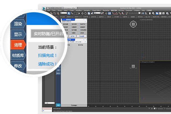The height and width of the screenshot is (114, 171).
Task: Select the orange 清理 tab
Action: click(18, 45)
